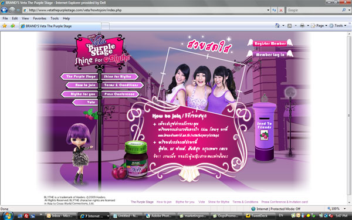Click the Favorites Center star icon

(5, 26)
